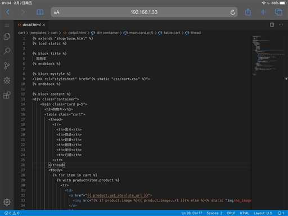Click 'main.card.p-5' breadcrumb symbol
Viewport: 288px width, 216px height.
click(141, 33)
